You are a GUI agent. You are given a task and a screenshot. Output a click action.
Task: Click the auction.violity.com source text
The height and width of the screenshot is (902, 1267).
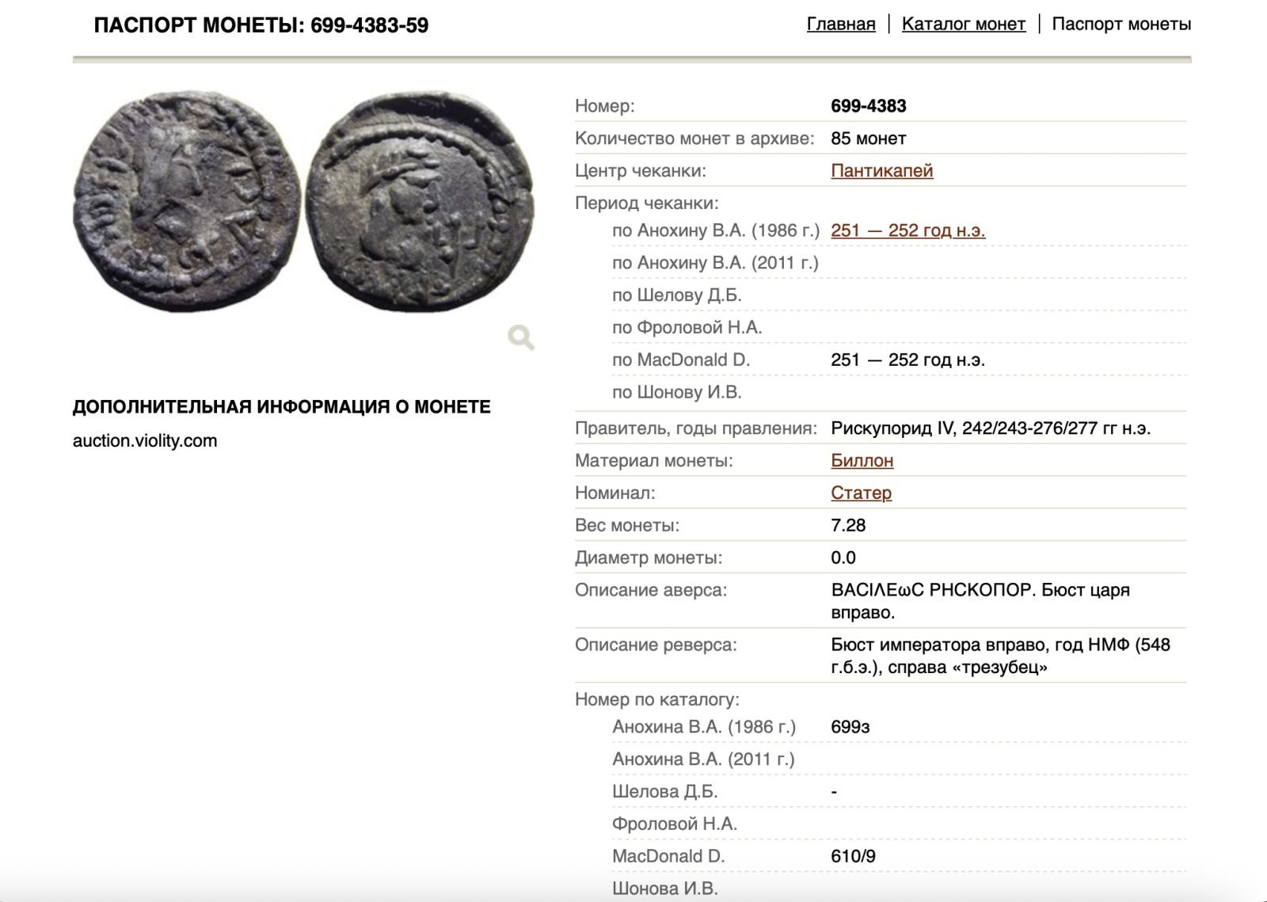(145, 441)
